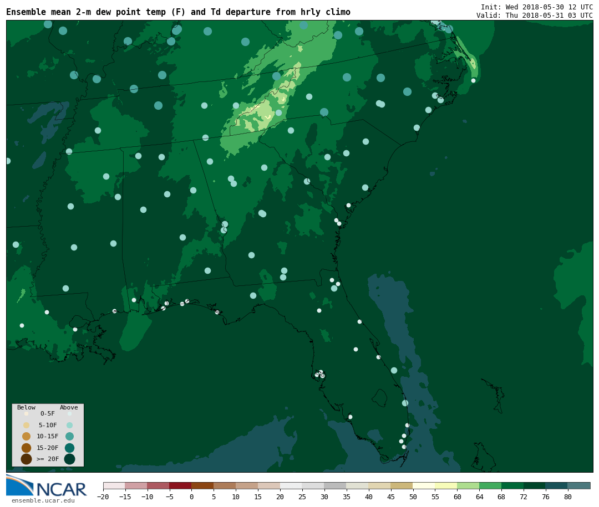Viewport: 599px width, 507px height.
Task: Click the '-20' colorbar tick label
Action: (103, 496)
